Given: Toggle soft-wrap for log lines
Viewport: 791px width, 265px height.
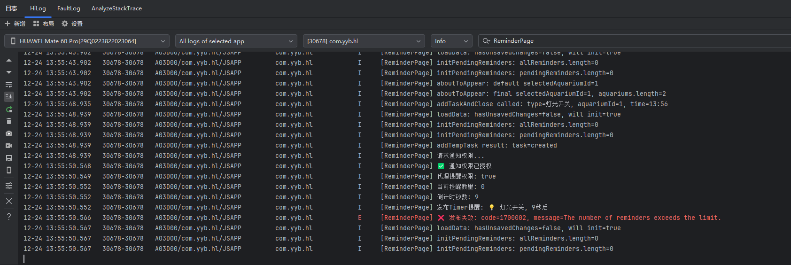Looking at the screenshot, I should tap(9, 85).
